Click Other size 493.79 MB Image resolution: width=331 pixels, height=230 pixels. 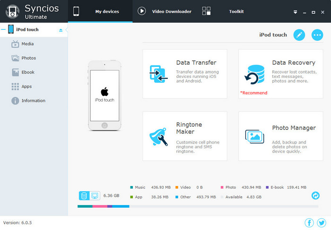click(x=206, y=197)
